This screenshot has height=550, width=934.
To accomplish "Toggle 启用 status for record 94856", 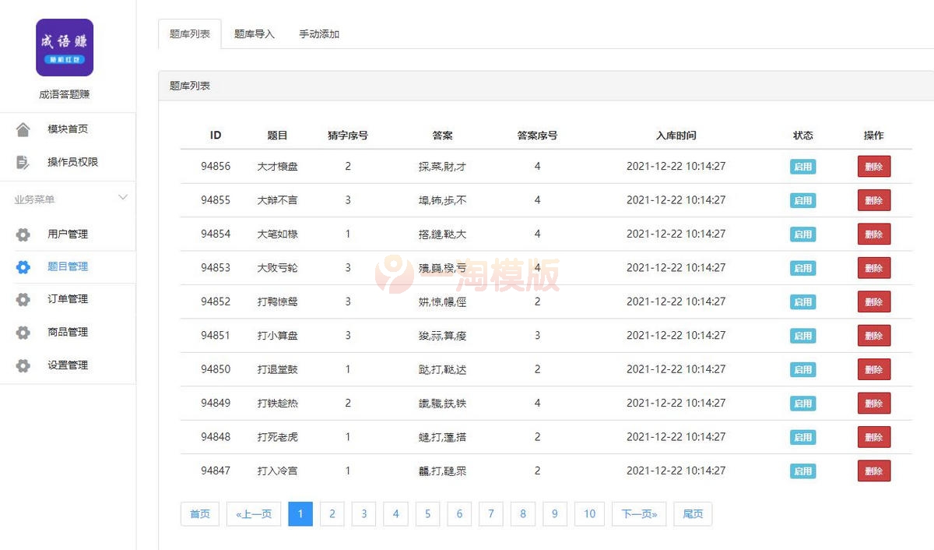I will pyautogui.click(x=802, y=166).
